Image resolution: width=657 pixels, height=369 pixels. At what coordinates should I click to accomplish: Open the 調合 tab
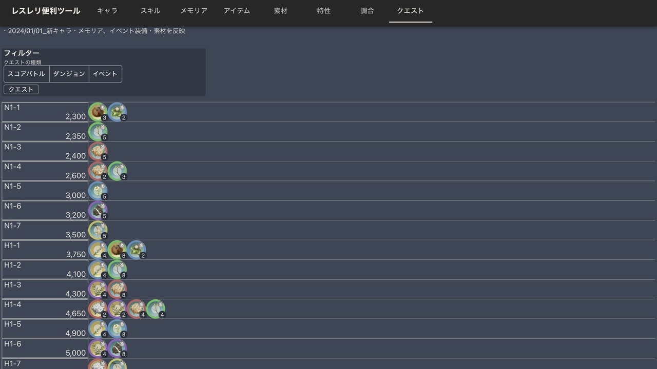pyautogui.click(x=368, y=11)
